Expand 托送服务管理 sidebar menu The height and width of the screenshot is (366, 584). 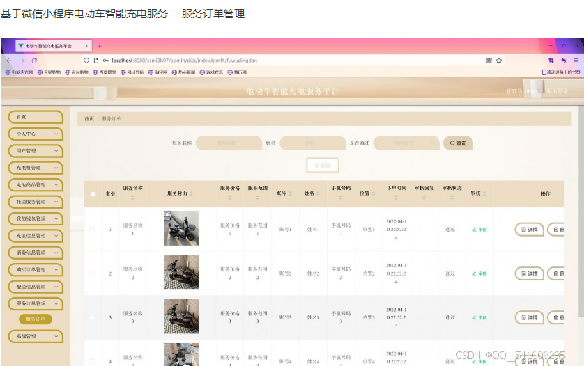point(35,202)
